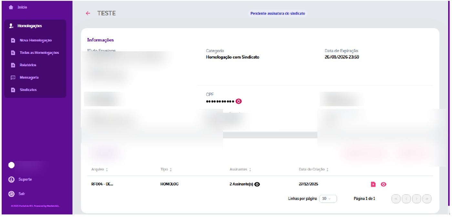Click the Homologação com Sindicato category value
The width and height of the screenshot is (452, 217).
tap(232, 57)
